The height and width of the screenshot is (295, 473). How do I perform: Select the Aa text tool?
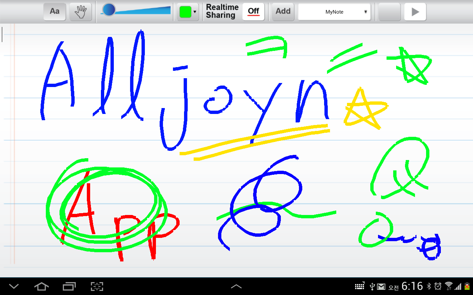pos(55,12)
